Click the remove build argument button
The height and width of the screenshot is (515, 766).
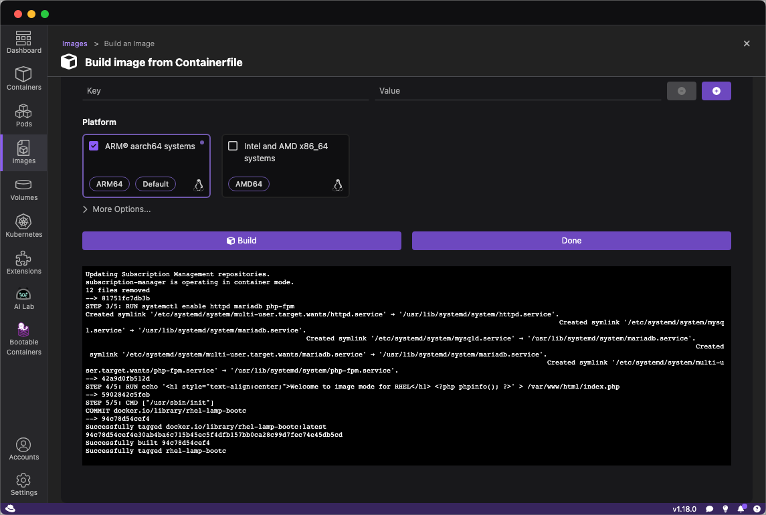682,91
